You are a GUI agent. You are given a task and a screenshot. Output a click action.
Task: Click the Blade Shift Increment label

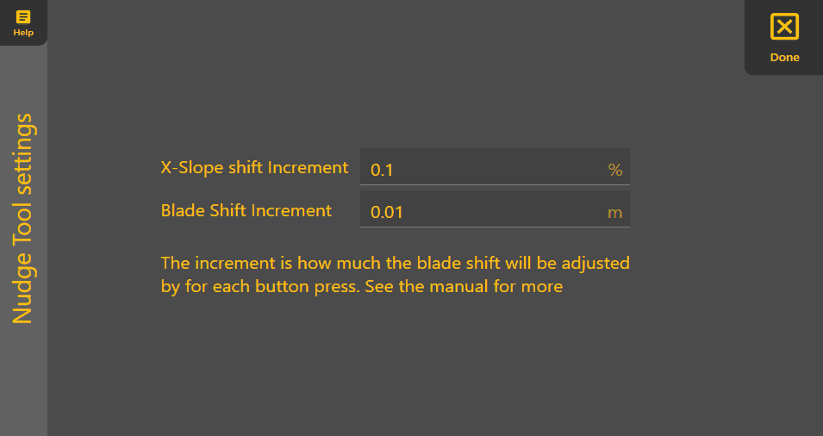[246, 210]
